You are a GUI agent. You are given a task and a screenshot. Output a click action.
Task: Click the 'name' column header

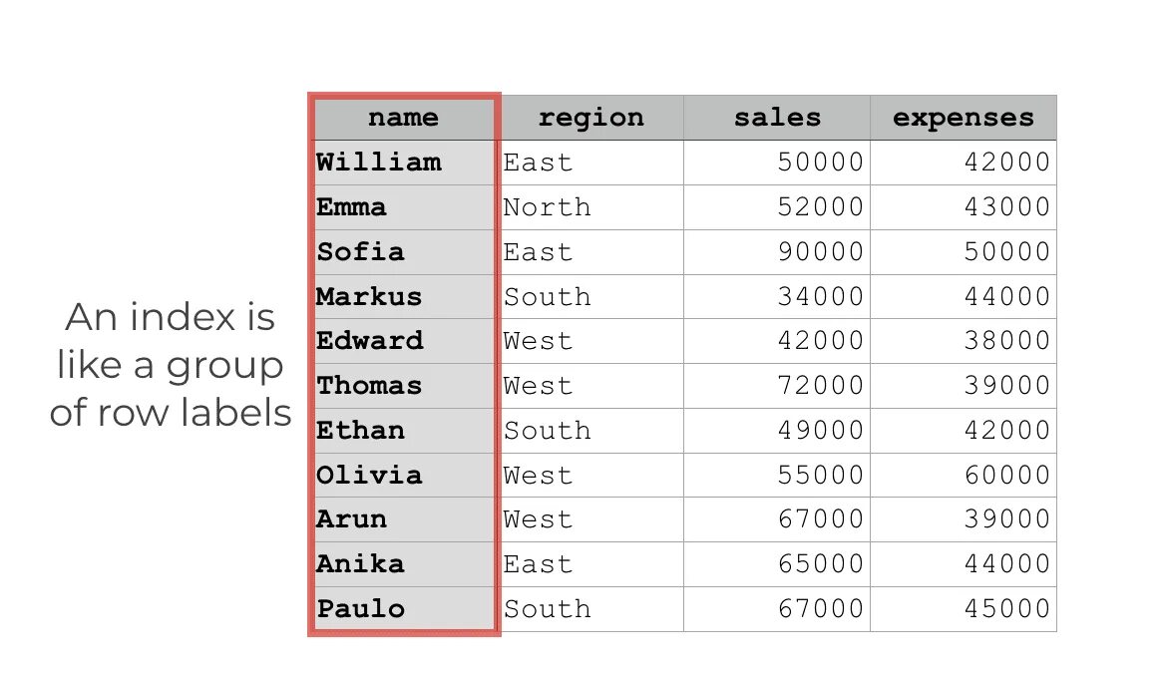(403, 118)
